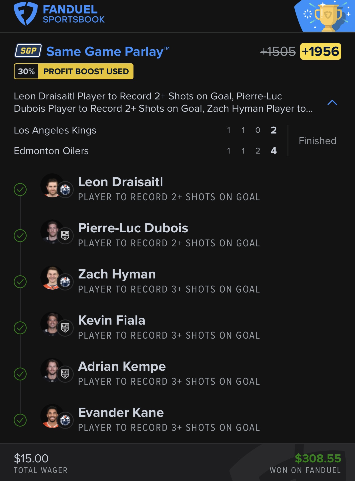Click the $308.55 winnings amount

[x=318, y=458]
